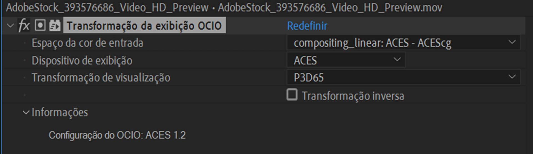Viewport: 533px width, 154px height.
Task: Click the composition name before the bullet in header
Action: [107, 7]
